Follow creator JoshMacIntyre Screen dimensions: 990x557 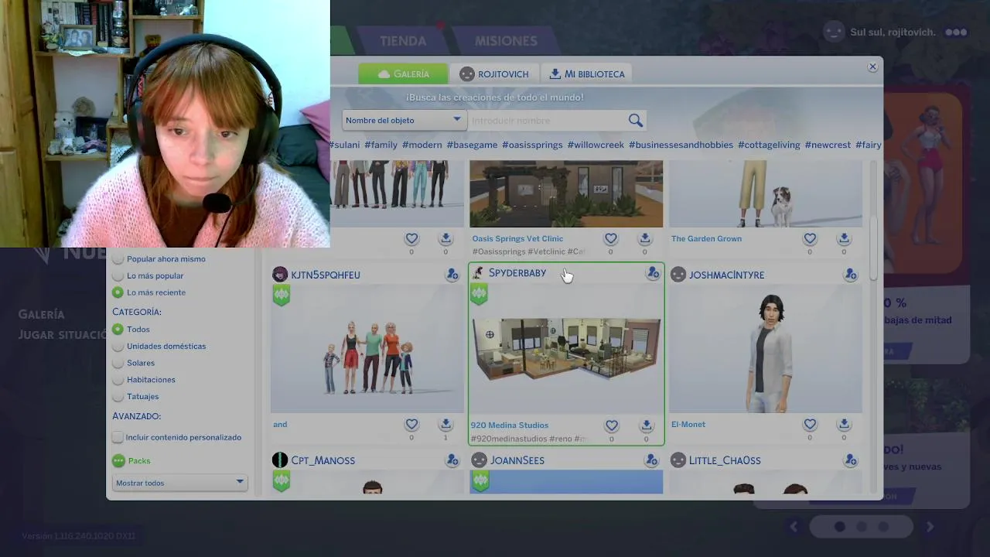pos(851,275)
